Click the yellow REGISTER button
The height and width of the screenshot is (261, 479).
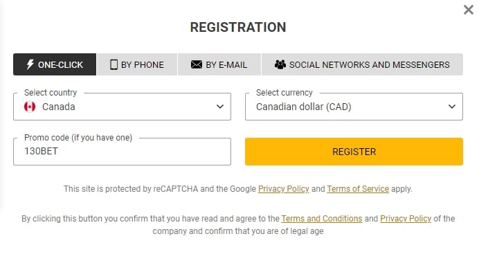[354, 152]
